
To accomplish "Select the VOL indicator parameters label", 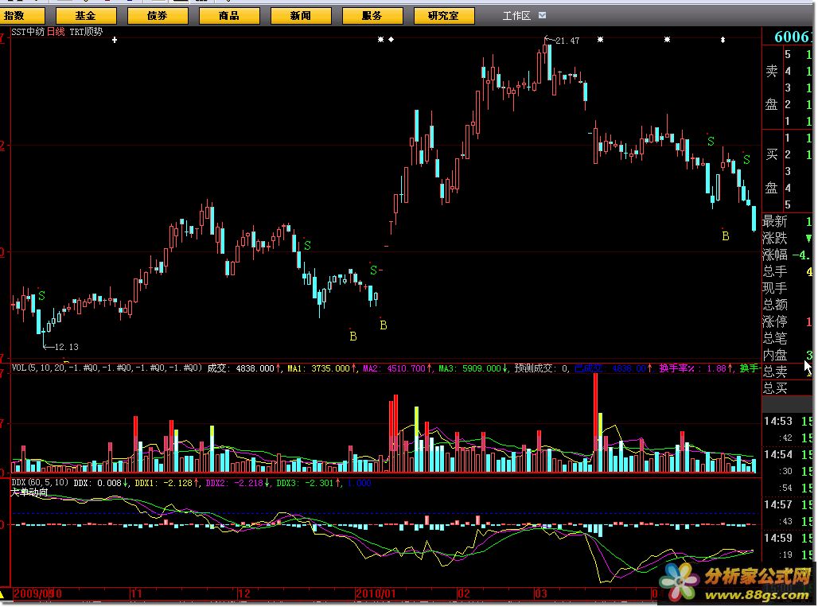I will 106,368.
